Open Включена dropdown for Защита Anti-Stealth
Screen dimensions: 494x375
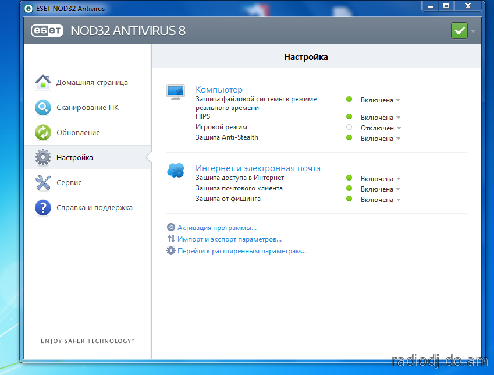coord(381,139)
